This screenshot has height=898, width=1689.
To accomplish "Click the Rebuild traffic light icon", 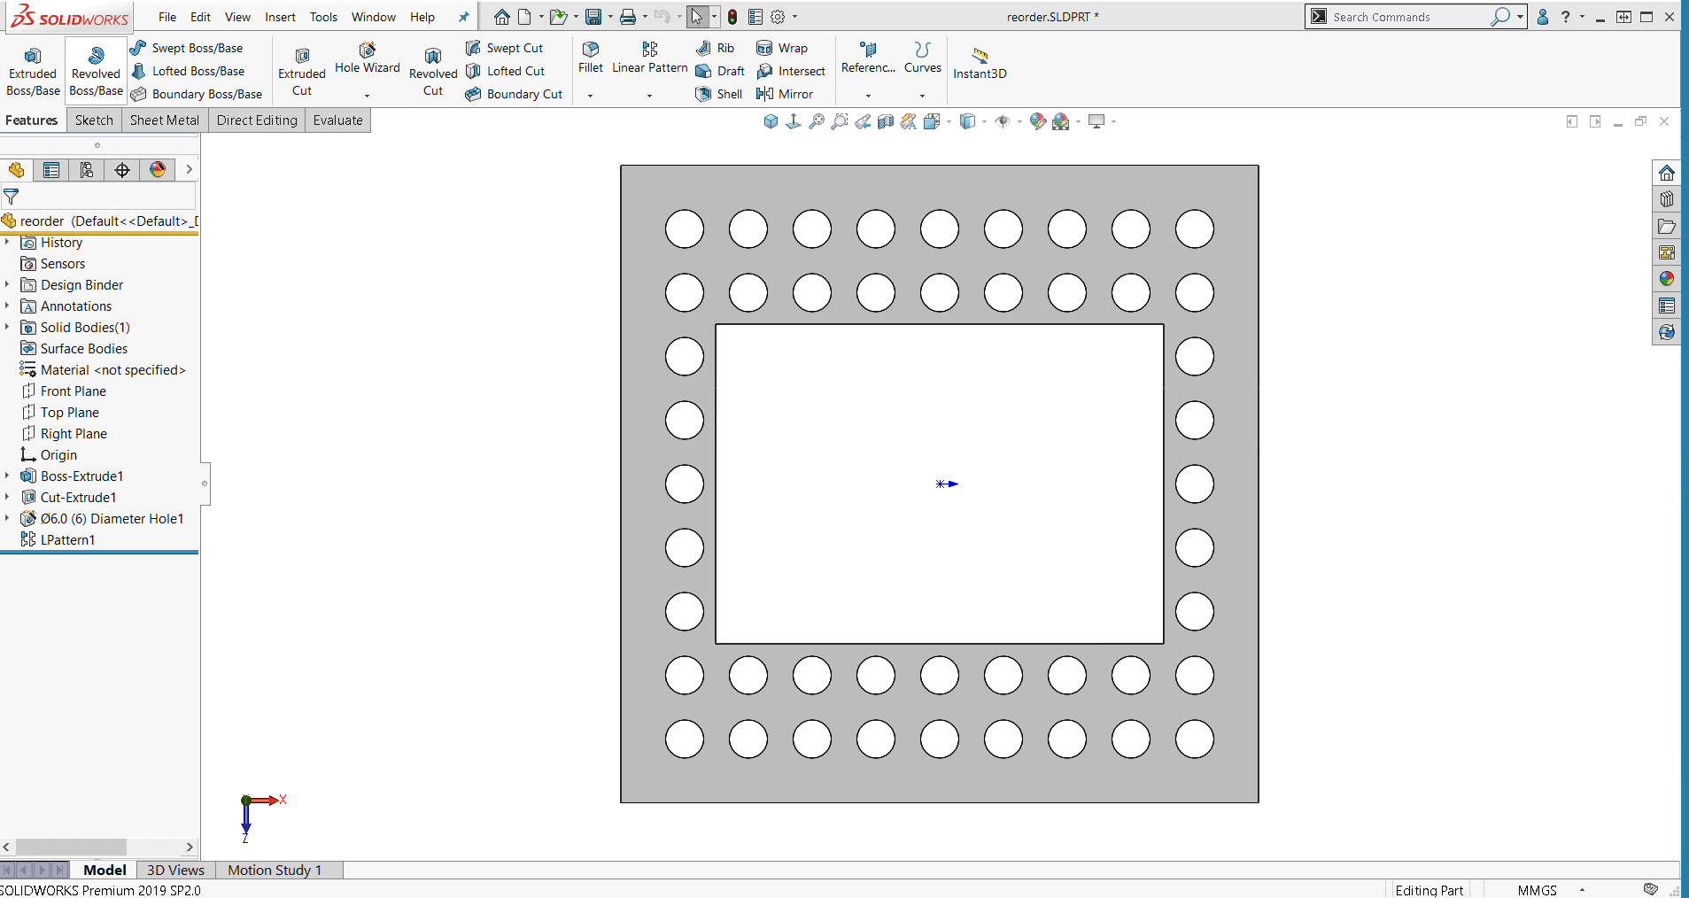I will 732,17.
